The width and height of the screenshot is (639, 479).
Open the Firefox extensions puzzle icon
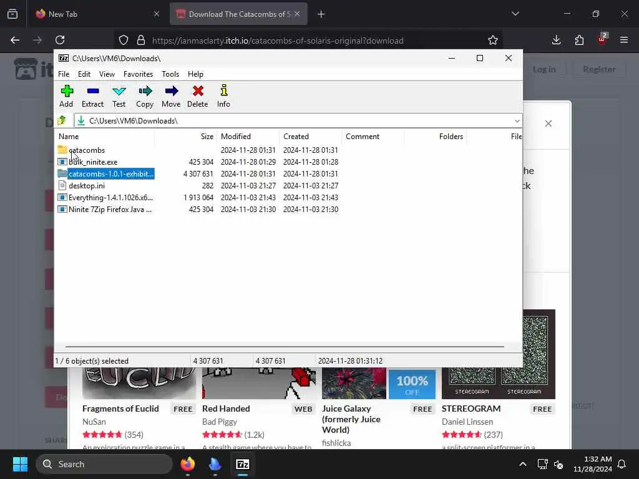point(579,40)
